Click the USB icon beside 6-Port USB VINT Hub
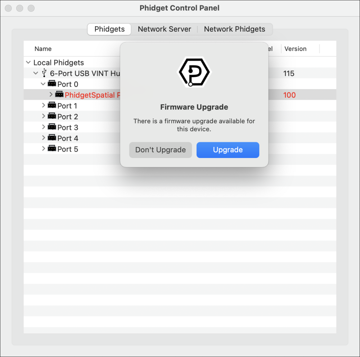This screenshot has height=357, width=360. [44, 73]
